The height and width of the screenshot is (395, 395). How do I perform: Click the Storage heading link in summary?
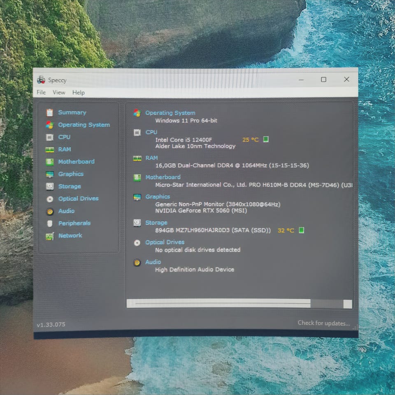pos(156,223)
